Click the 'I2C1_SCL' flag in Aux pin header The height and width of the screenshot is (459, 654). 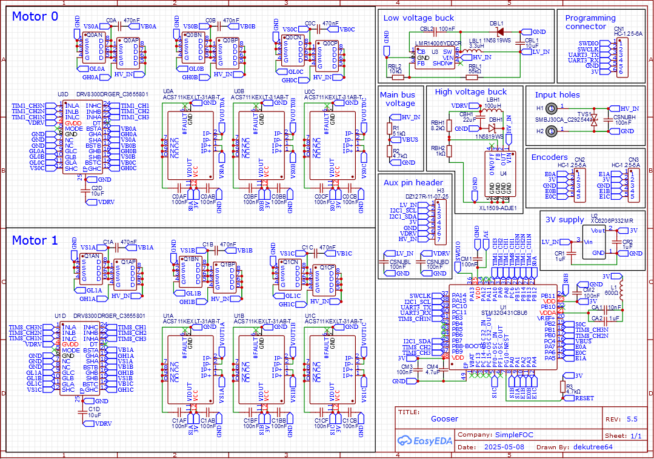[x=410, y=211]
